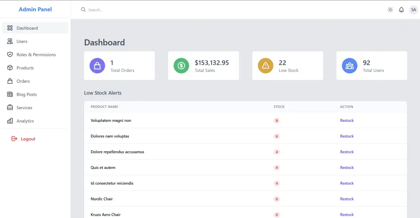The image size is (420, 218).
Task: Select the Id consectetur reiciendis product name
Action: (112, 183)
